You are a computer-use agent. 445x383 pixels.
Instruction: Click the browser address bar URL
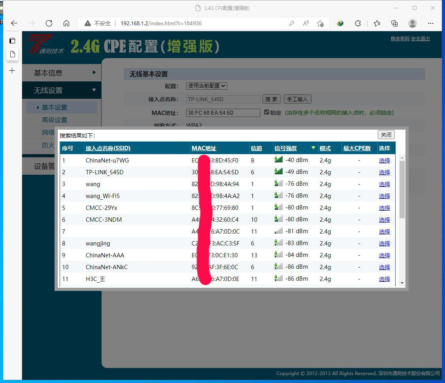[161, 23]
